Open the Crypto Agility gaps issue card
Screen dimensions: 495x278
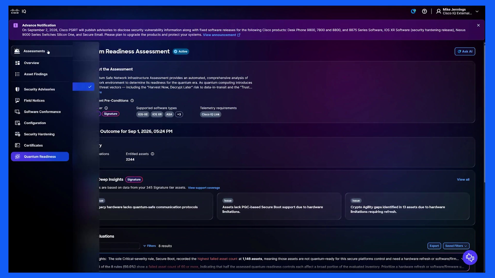click(x=407, y=206)
